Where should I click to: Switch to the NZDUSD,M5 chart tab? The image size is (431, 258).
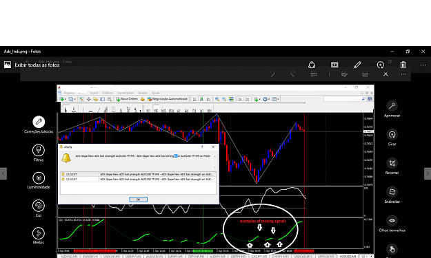tap(69, 257)
